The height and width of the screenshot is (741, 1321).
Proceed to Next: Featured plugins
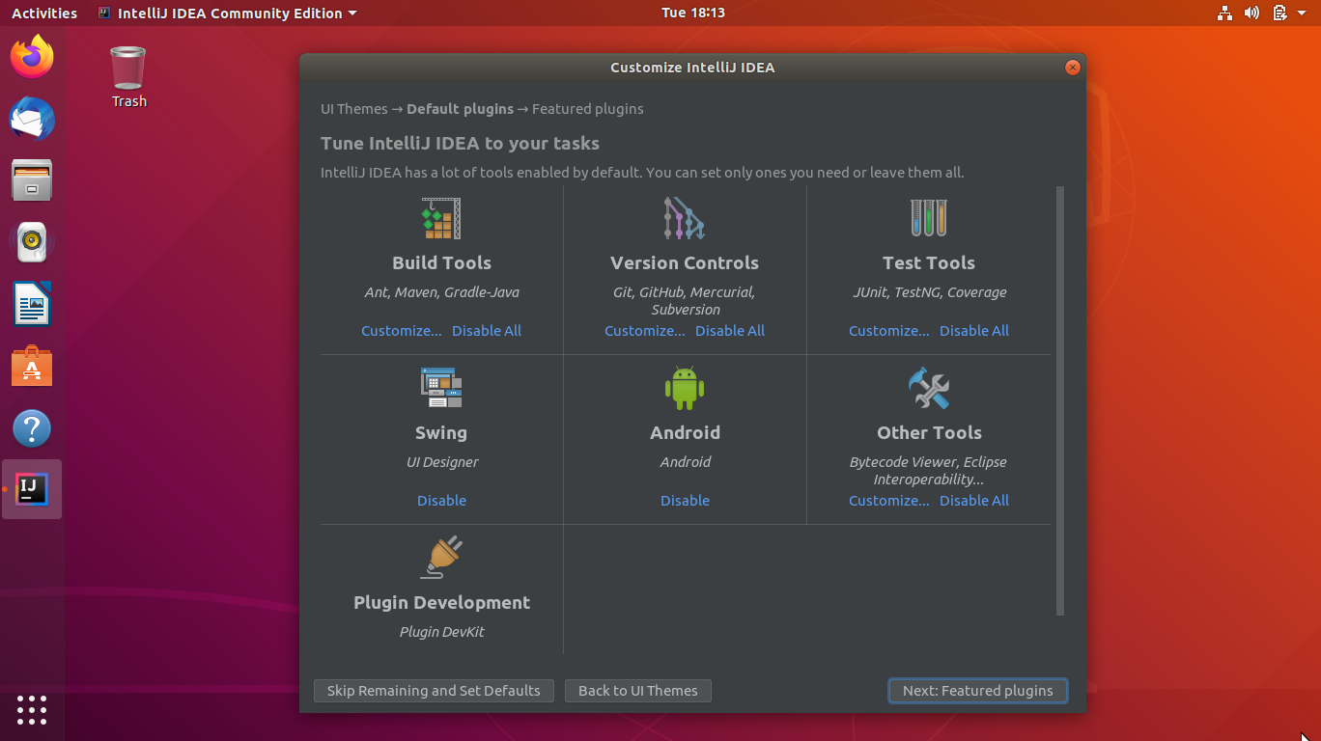point(977,690)
